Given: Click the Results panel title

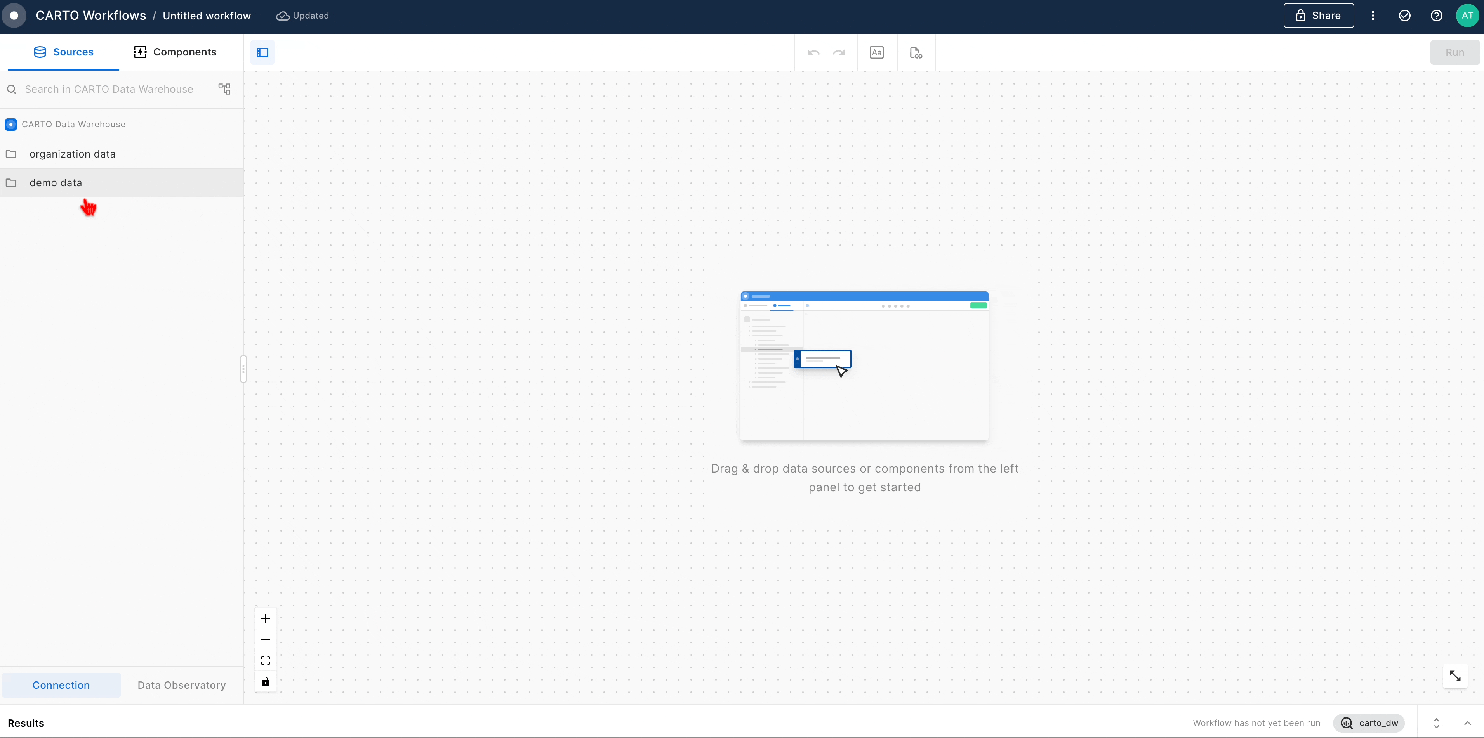Looking at the screenshot, I should (x=26, y=723).
